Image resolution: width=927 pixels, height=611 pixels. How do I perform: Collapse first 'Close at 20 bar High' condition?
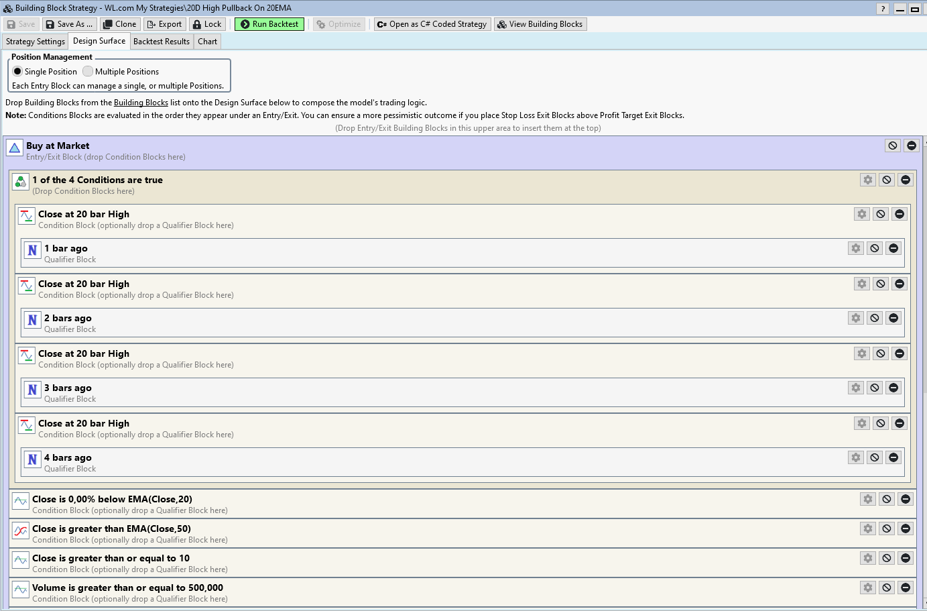tap(900, 214)
